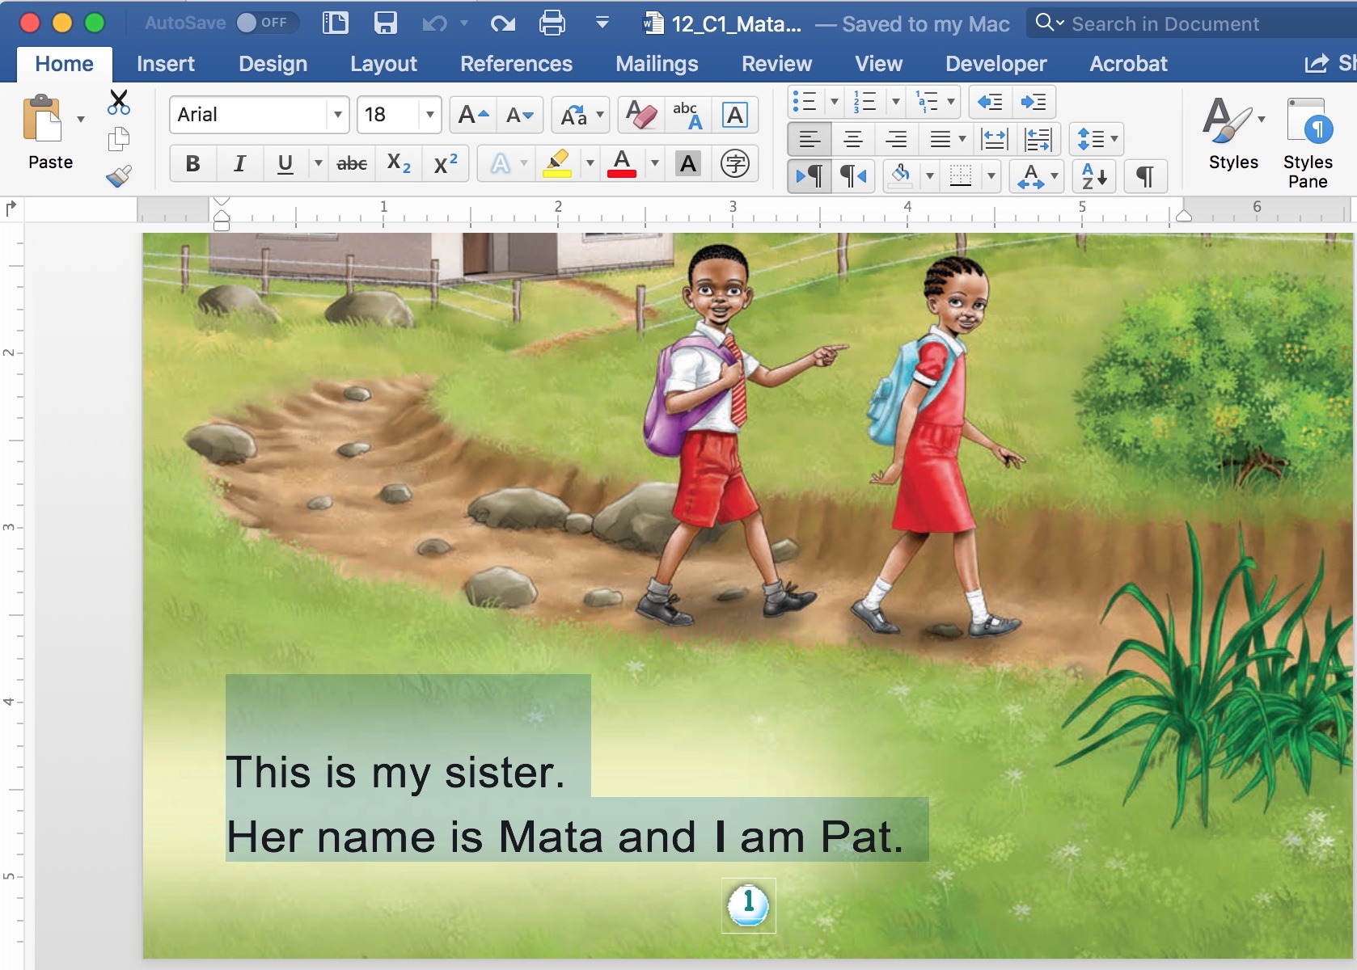Screen dimensions: 1357x970
Task: Apply distributed alignment
Action: (x=994, y=140)
